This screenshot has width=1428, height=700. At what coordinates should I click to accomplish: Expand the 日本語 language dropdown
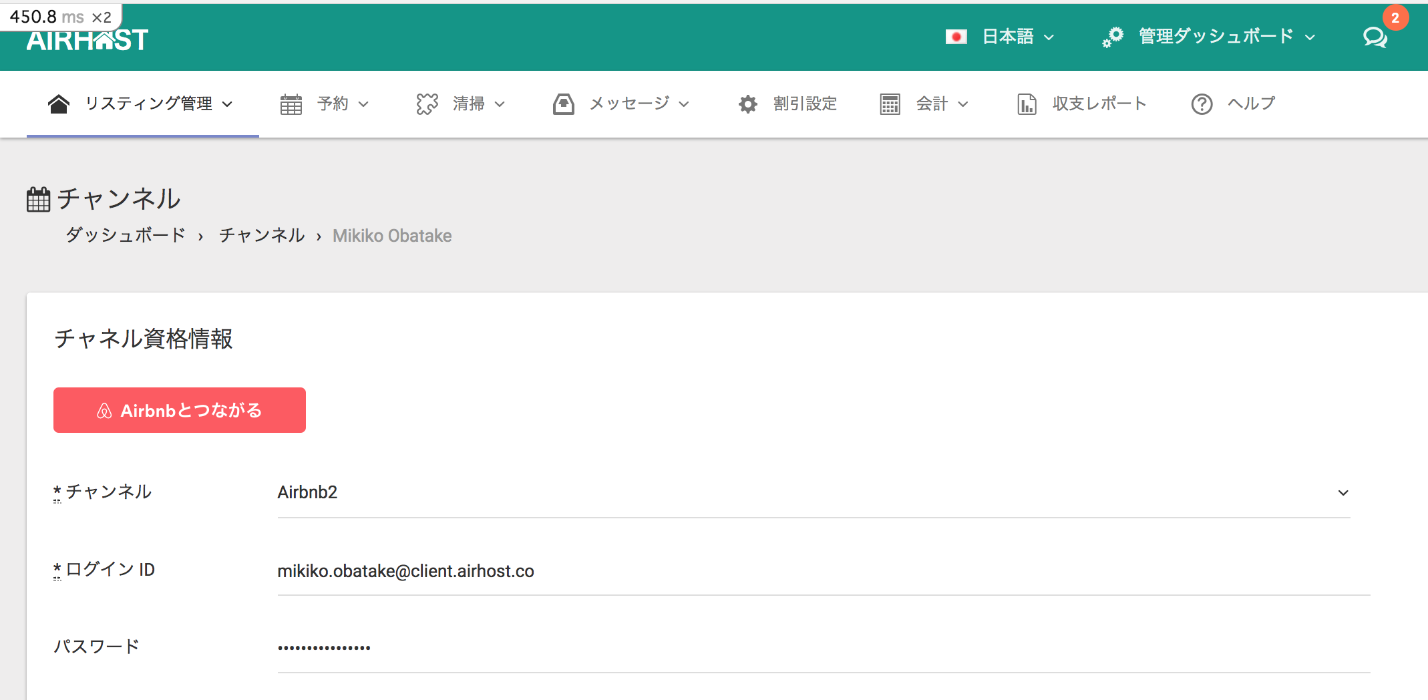[x=1017, y=37]
